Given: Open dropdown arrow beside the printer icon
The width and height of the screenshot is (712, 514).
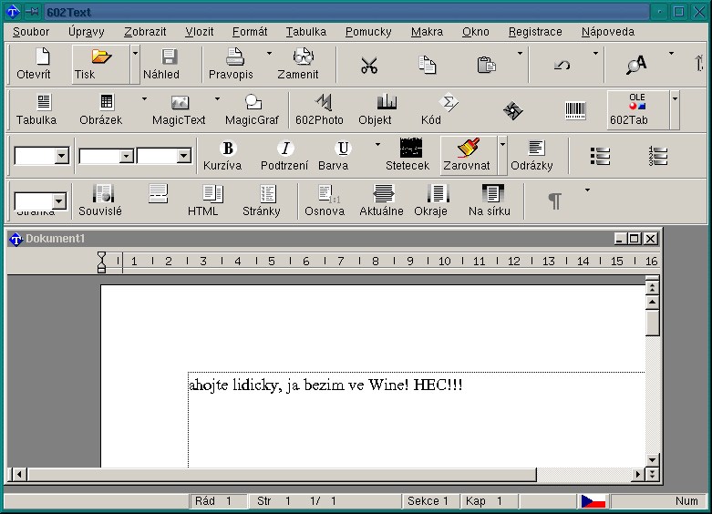Looking at the screenshot, I should pyautogui.click(x=269, y=54).
